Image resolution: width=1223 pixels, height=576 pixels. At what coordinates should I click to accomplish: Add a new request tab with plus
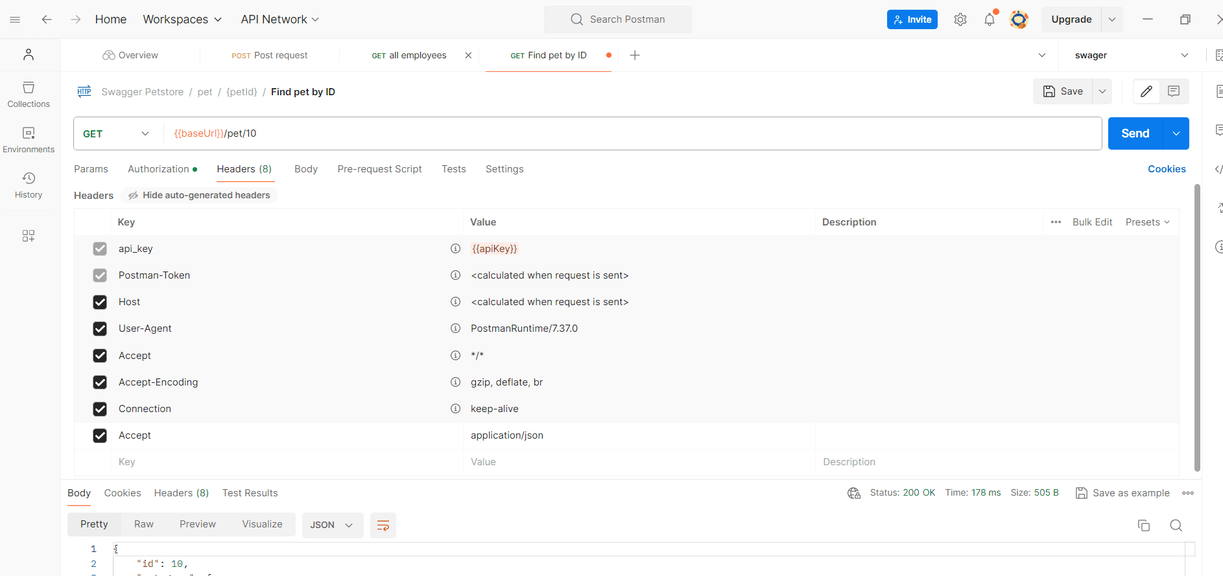point(635,55)
